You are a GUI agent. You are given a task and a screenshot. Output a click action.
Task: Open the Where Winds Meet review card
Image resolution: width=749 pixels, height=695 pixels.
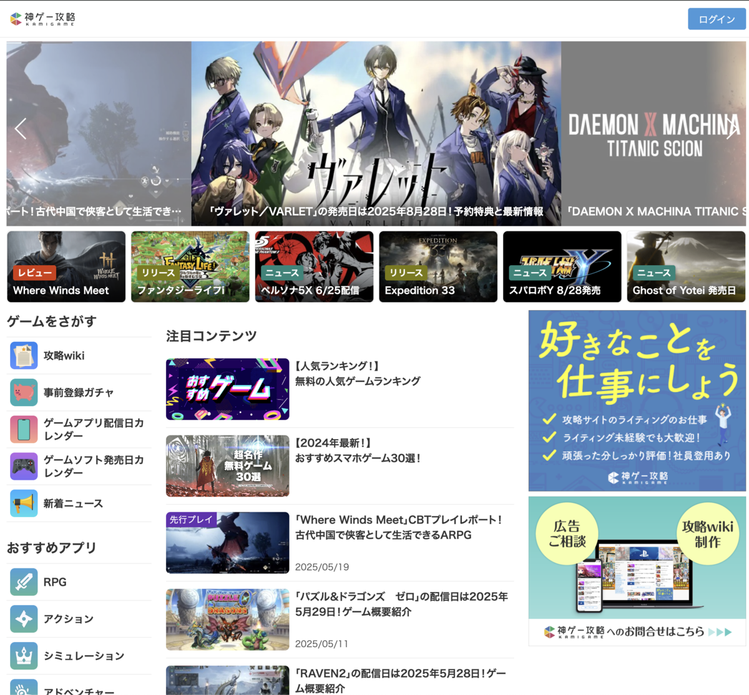coord(66,266)
